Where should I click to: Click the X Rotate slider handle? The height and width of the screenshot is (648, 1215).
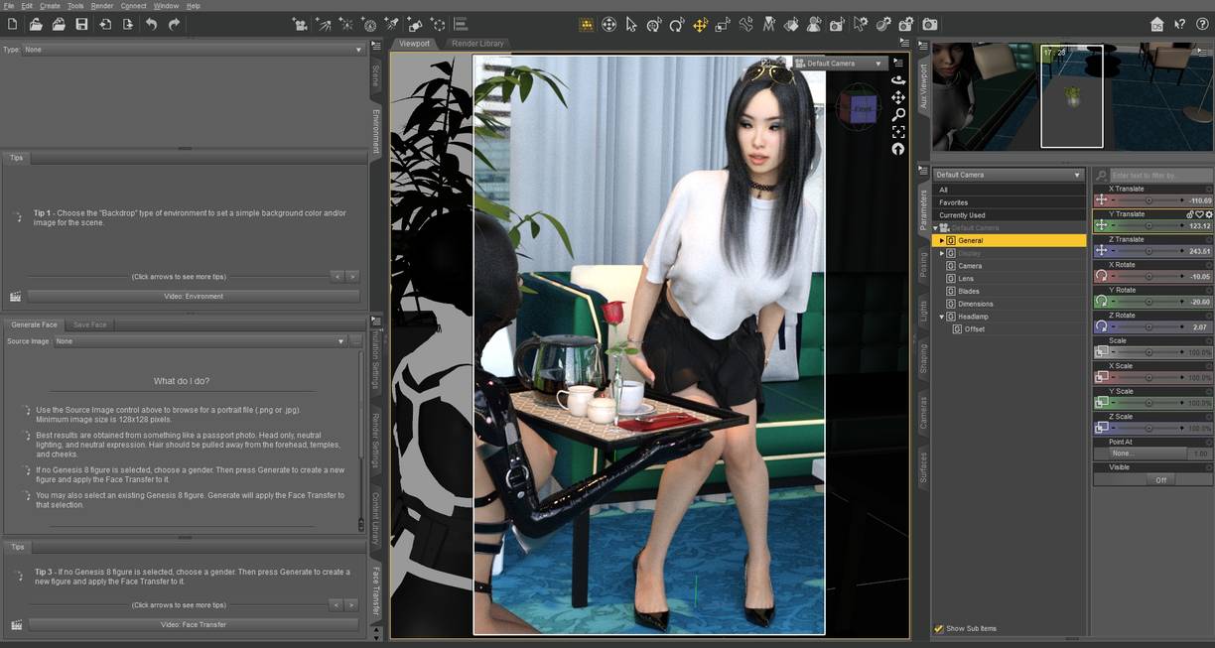1149,276
